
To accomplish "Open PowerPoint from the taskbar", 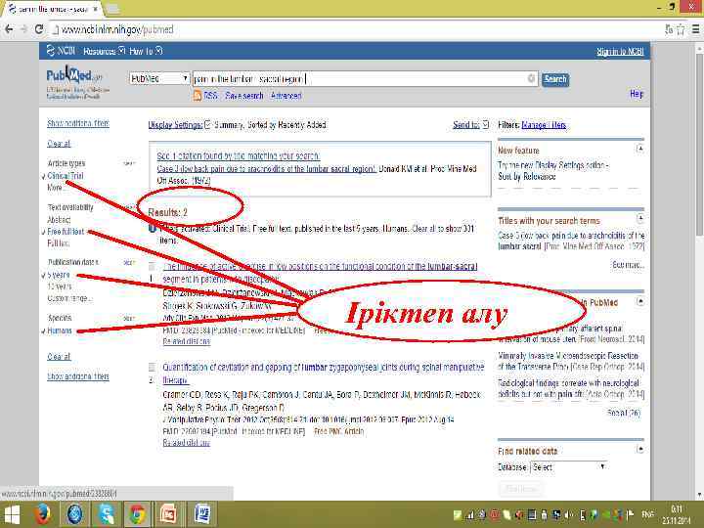I will pyautogui.click(x=168, y=514).
